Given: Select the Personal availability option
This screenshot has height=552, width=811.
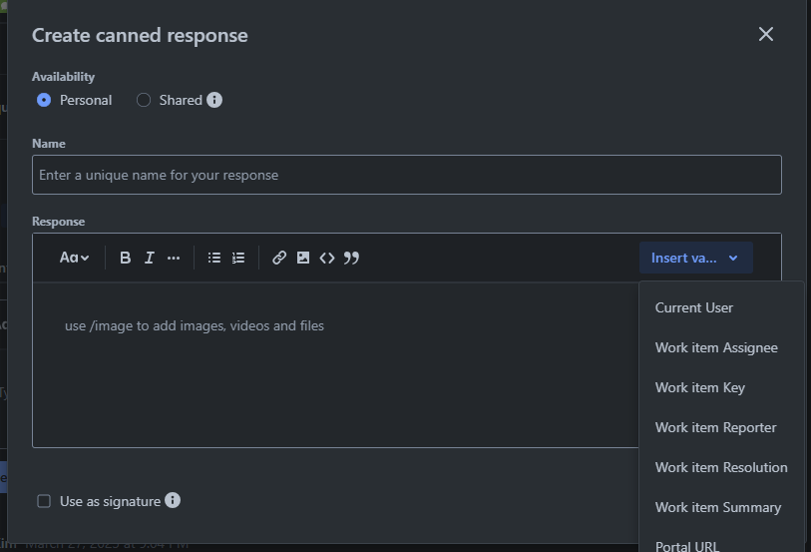Looking at the screenshot, I should [x=44, y=100].
